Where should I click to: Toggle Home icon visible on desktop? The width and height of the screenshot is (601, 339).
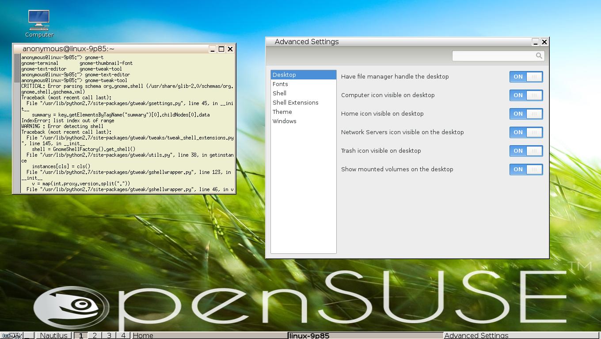[x=526, y=113]
